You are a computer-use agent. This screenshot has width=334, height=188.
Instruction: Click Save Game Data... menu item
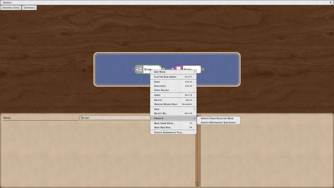pyautogui.click(x=173, y=123)
